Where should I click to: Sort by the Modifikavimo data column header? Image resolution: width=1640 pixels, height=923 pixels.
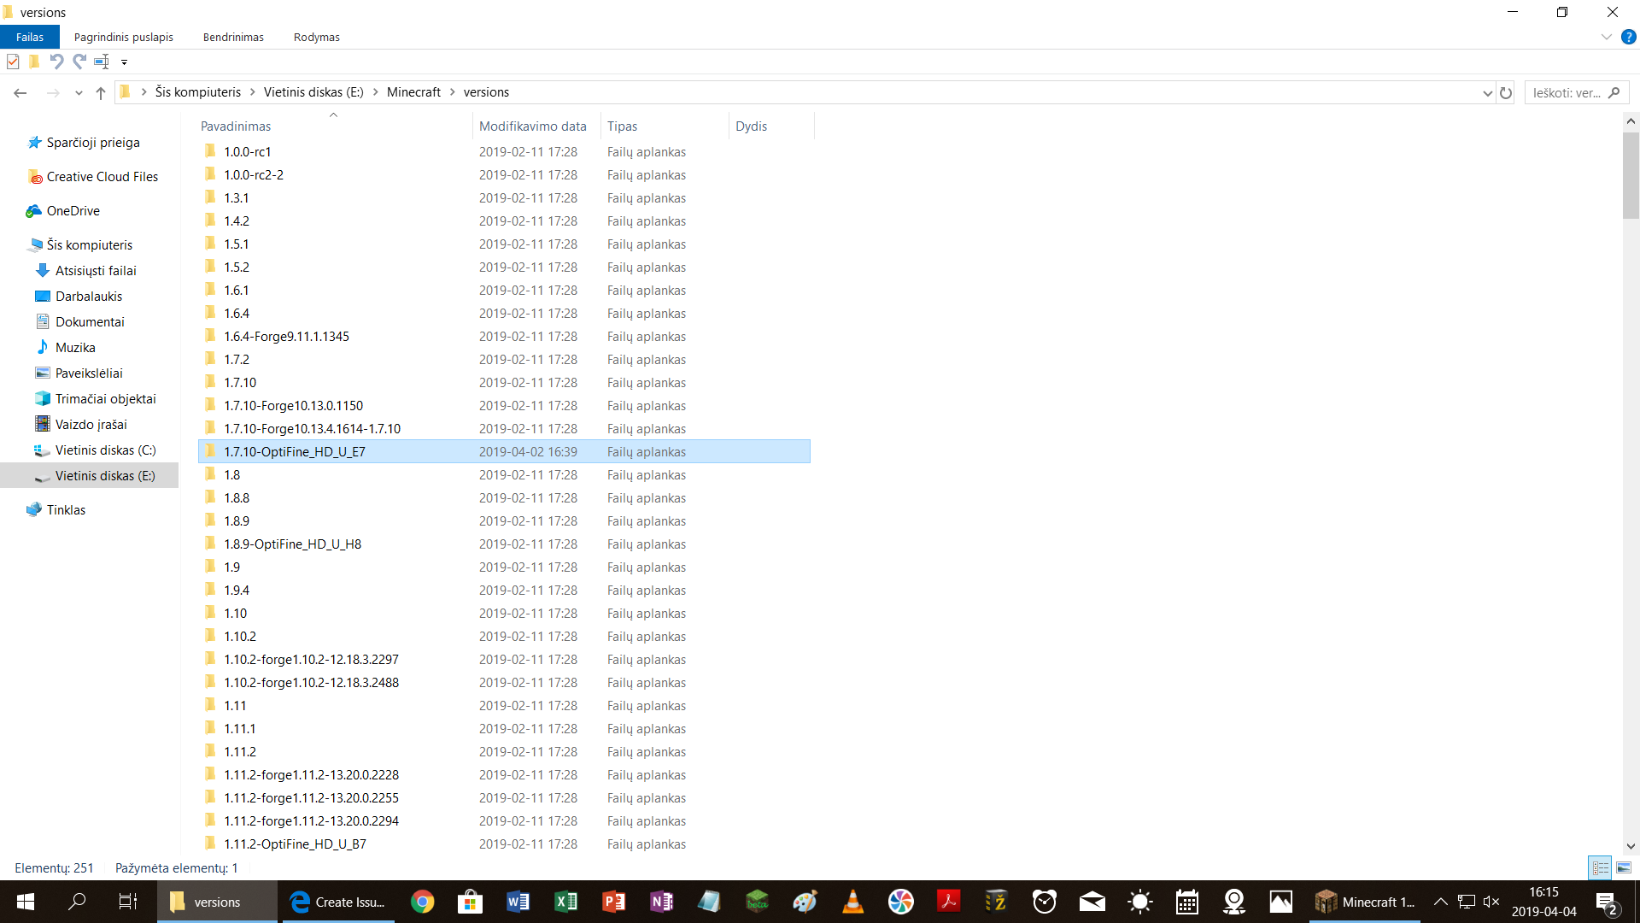(x=532, y=126)
